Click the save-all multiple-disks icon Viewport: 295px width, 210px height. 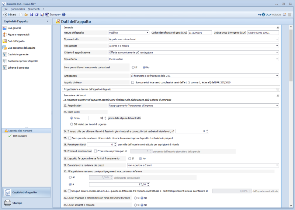pyautogui.click(x=37, y=14)
